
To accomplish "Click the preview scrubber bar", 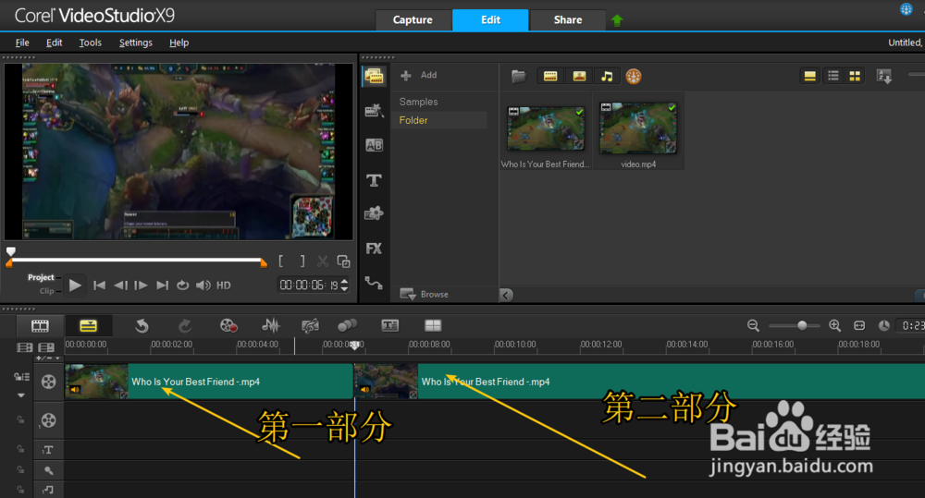I will 136,260.
